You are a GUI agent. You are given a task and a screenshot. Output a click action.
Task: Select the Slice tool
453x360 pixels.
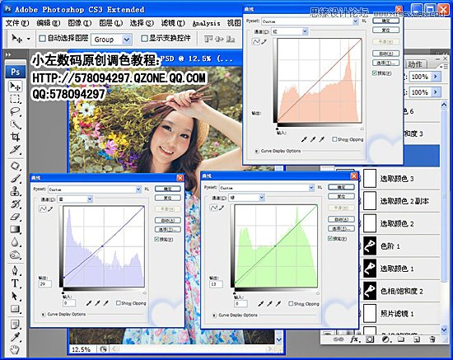[15, 149]
